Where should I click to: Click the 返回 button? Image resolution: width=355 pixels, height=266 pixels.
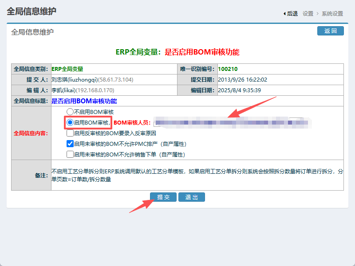(x=330, y=31)
